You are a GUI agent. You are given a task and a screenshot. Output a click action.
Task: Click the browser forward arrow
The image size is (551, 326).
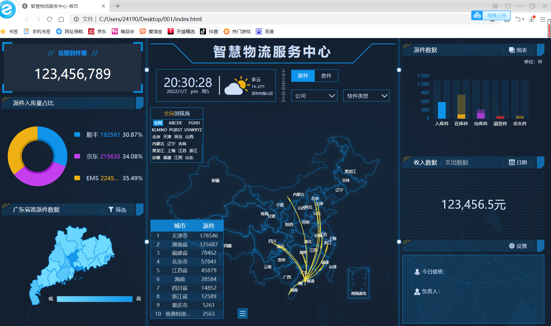(38, 19)
